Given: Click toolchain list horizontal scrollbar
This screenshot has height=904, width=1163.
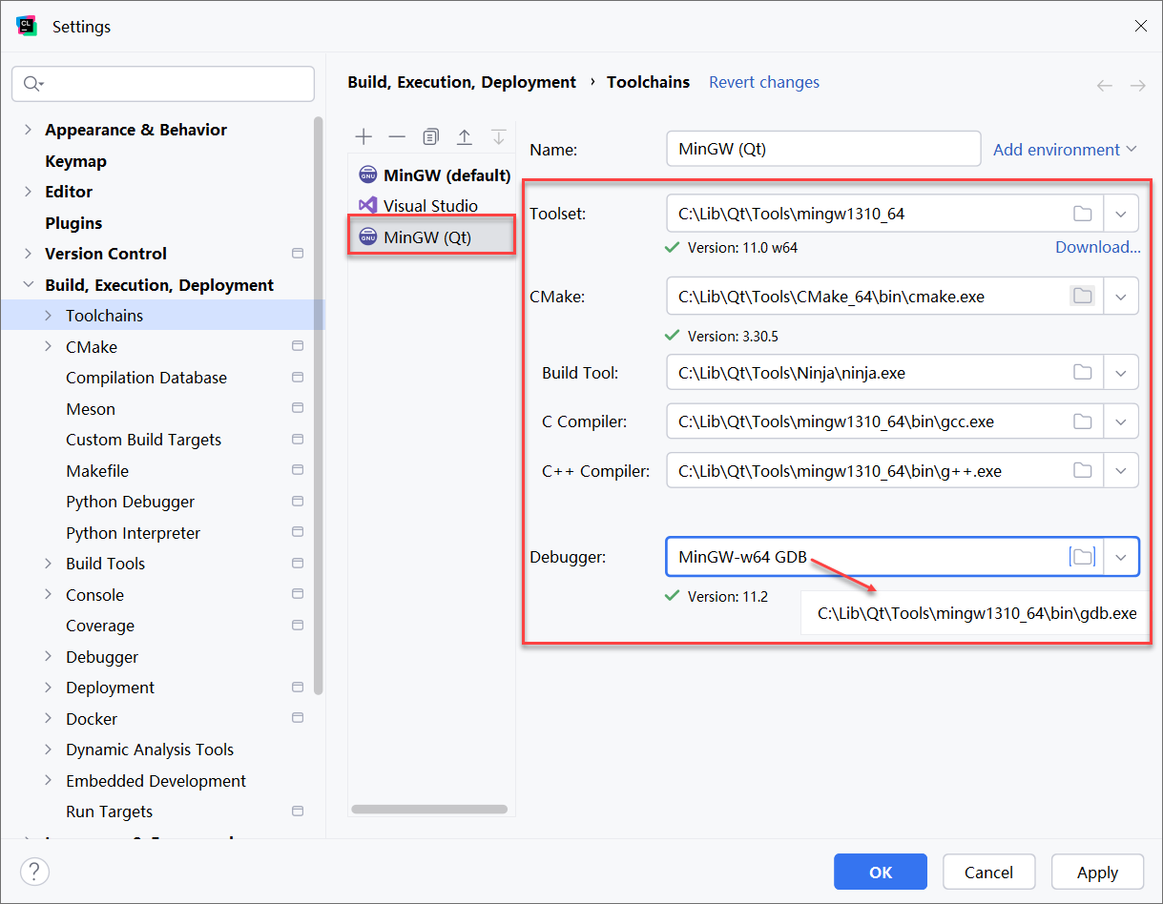Looking at the screenshot, I should 429,810.
